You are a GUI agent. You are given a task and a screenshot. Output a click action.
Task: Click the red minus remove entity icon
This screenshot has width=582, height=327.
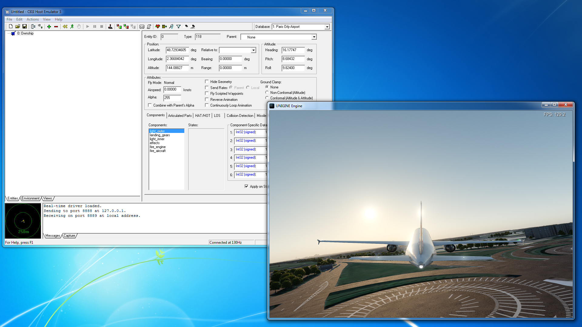tap(56, 27)
